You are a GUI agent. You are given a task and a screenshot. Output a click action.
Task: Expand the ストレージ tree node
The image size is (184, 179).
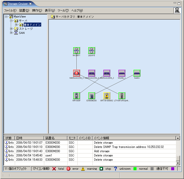click(x=11, y=29)
